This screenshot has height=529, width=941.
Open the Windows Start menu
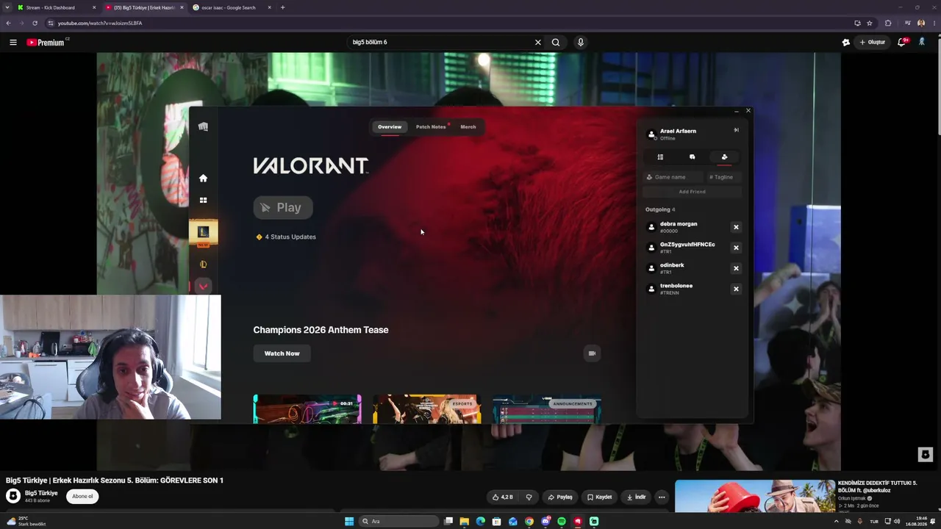point(349,522)
